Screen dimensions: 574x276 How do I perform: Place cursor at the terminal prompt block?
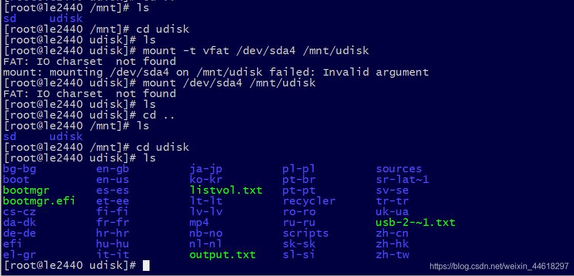click(146, 265)
